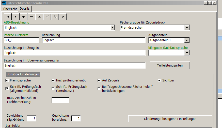Image resolution: width=222 pixels, height=128 pixels.
Task: Click the greyed checkmark post icon
Action: 47,17
